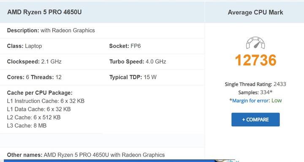Screen dimensions: 304x162
Task: Click the Single Thread Rating value 2433
Action: (280, 84)
